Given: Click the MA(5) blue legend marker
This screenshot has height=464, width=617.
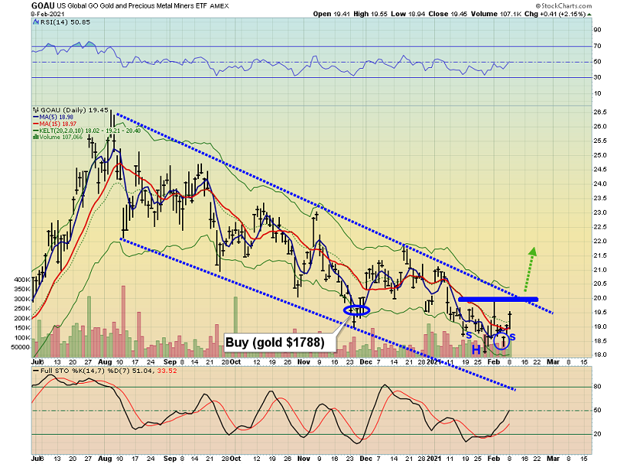Looking at the screenshot, I should coord(35,117).
